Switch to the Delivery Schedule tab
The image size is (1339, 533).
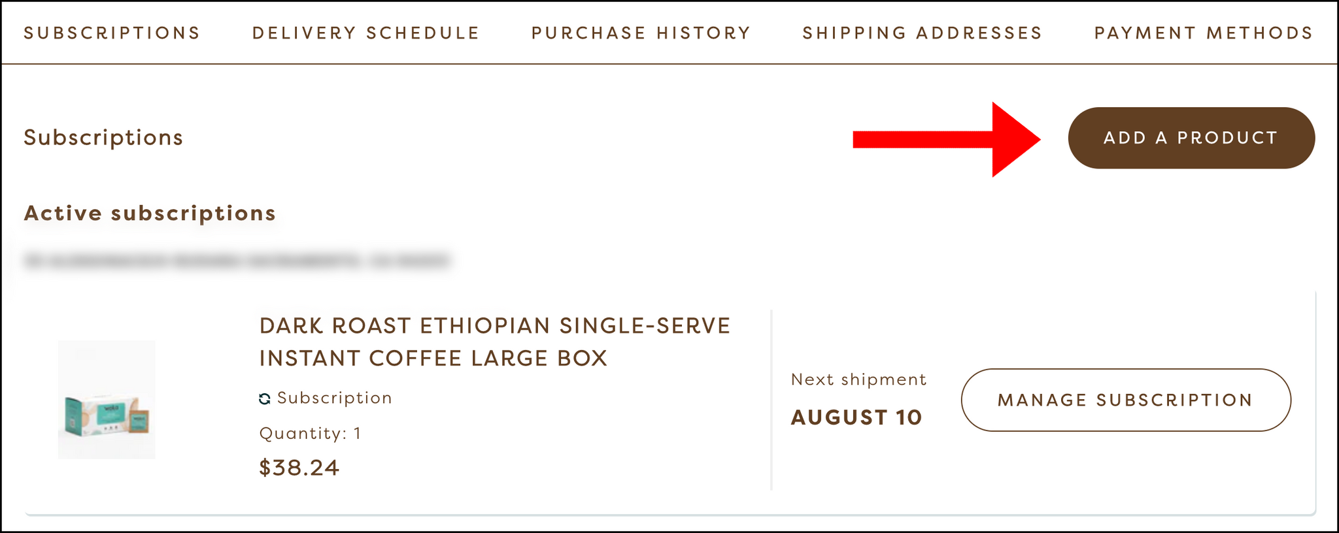click(x=366, y=33)
